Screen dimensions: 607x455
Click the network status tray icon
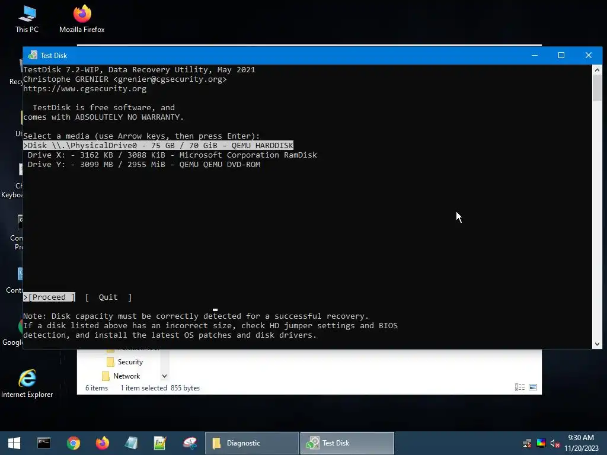coord(527,443)
